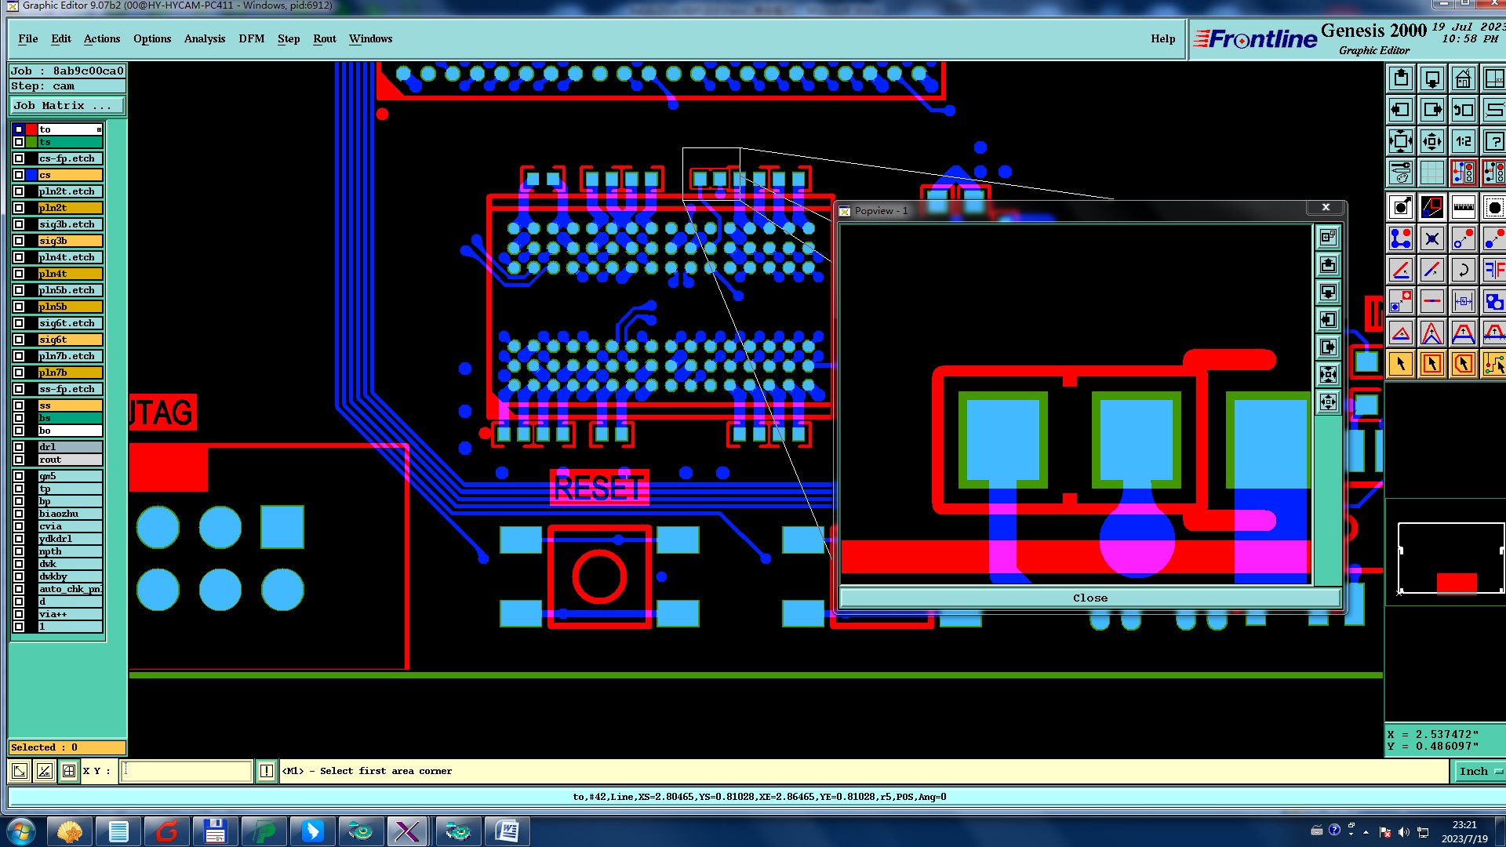Click the 1:2 zoom scale icon
Image resolution: width=1506 pixels, height=847 pixels.
coord(1463,142)
